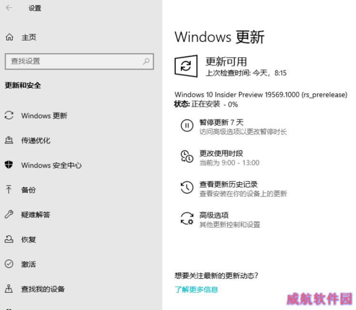Choose 高级选项
Viewport: 356px width, 310px height.
[x=214, y=215]
